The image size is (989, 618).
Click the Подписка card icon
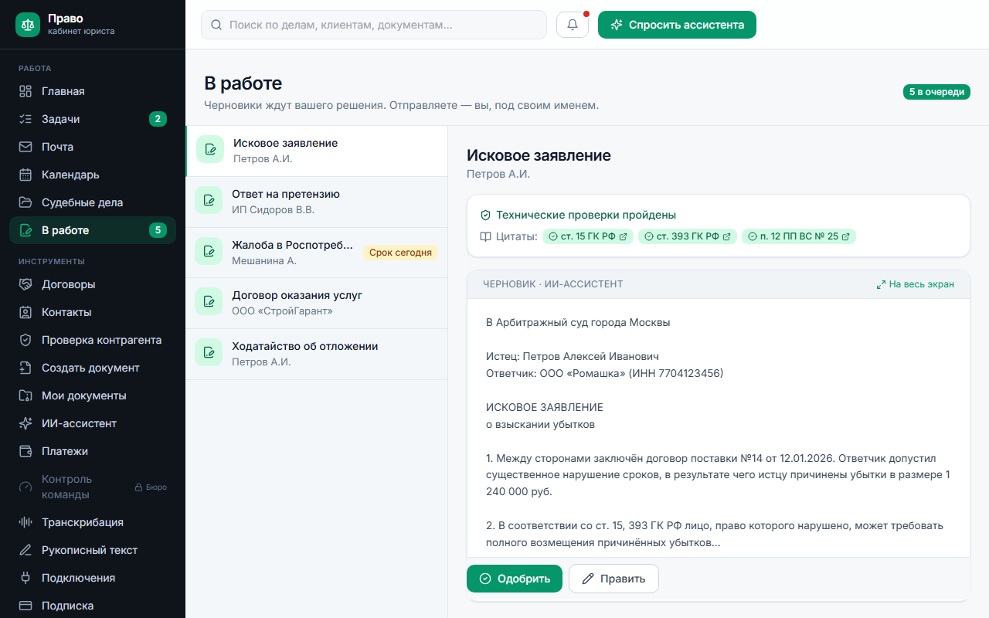25,606
